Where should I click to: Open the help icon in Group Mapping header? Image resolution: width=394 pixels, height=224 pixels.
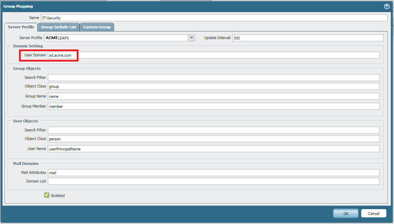click(x=387, y=6)
